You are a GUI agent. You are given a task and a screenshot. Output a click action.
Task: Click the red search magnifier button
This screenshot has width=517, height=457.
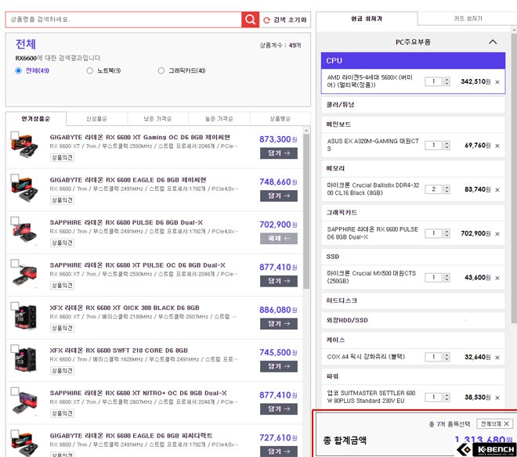click(250, 20)
